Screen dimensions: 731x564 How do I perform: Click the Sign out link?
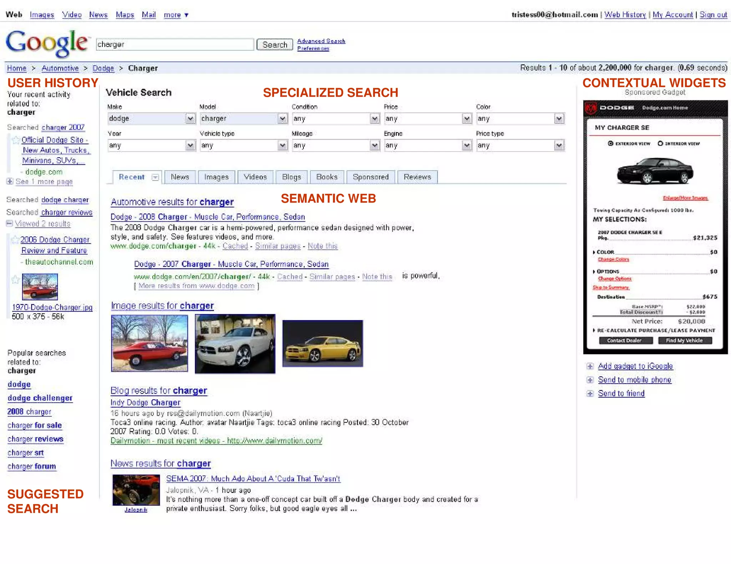(714, 15)
